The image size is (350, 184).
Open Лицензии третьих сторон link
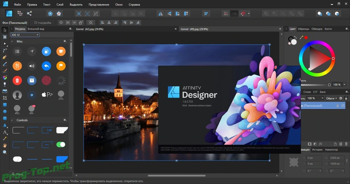click(200, 105)
